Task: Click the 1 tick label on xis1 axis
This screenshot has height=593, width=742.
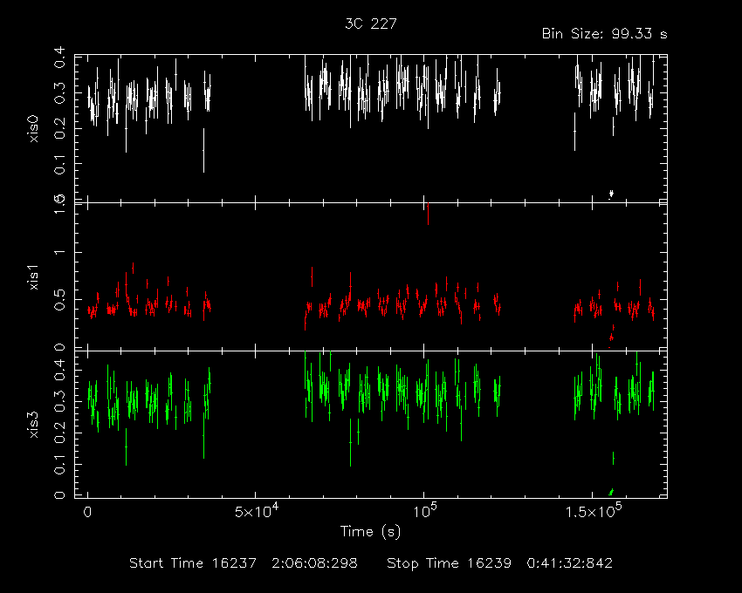Action: (x=59, y=252)
